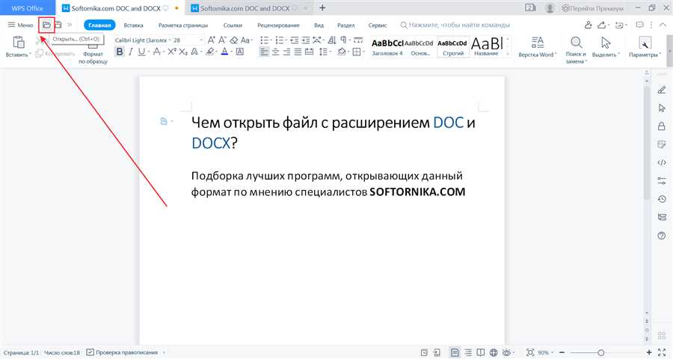Switch to the Вставка tab
Screen dimensions: 673x359
tap(134, 25)
